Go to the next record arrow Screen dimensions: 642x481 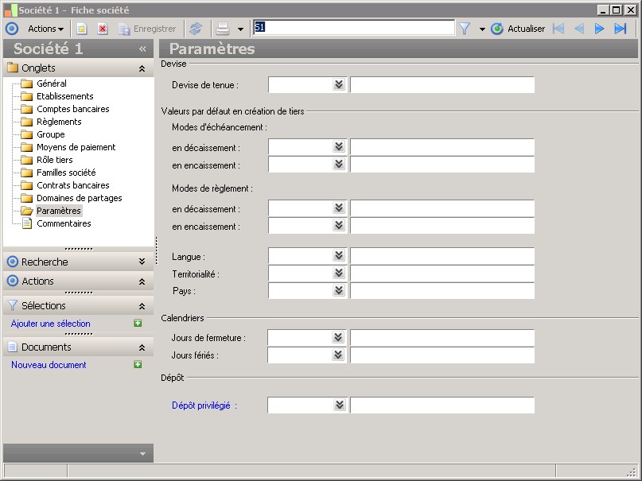[600, 29]
